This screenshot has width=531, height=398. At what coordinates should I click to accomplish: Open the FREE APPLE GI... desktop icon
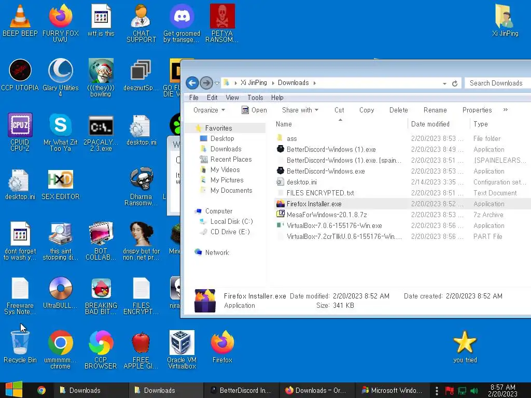pos(141,349)
